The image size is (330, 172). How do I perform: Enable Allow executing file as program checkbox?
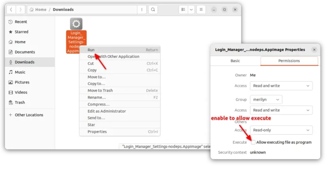[253, 142]
